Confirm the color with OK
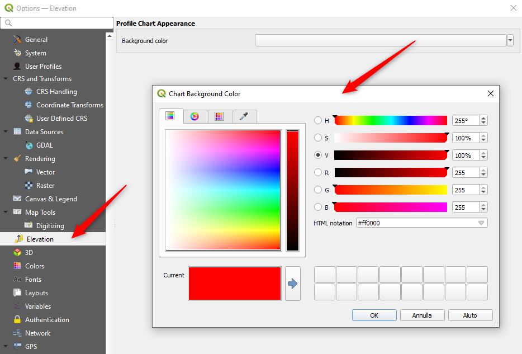This screenshot has height=354, width=522. 374,315
